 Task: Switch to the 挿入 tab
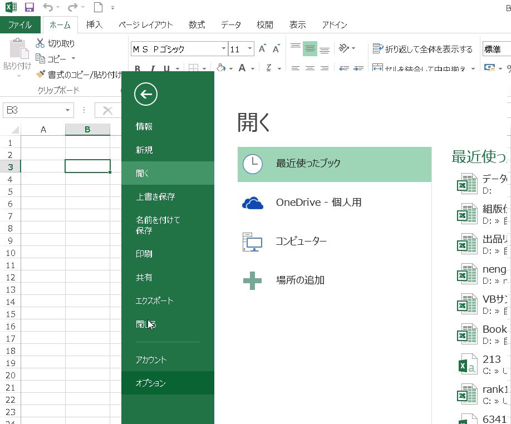point(94,24)
